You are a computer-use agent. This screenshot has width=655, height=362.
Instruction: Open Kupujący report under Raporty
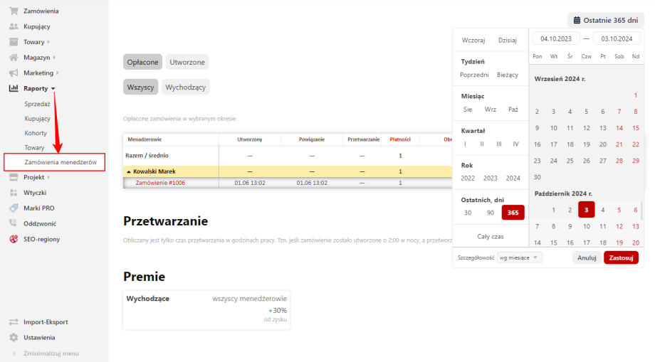37,119
